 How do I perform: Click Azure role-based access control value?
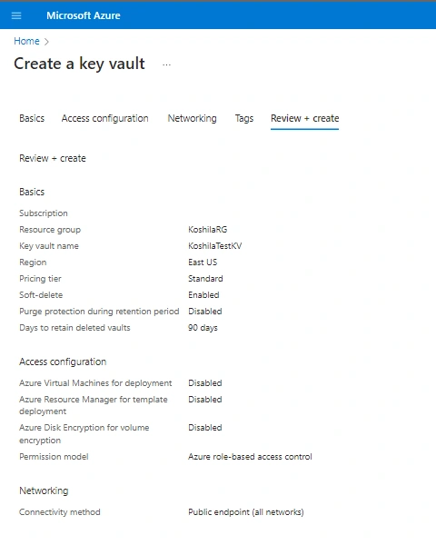click(x=250, y=457)
